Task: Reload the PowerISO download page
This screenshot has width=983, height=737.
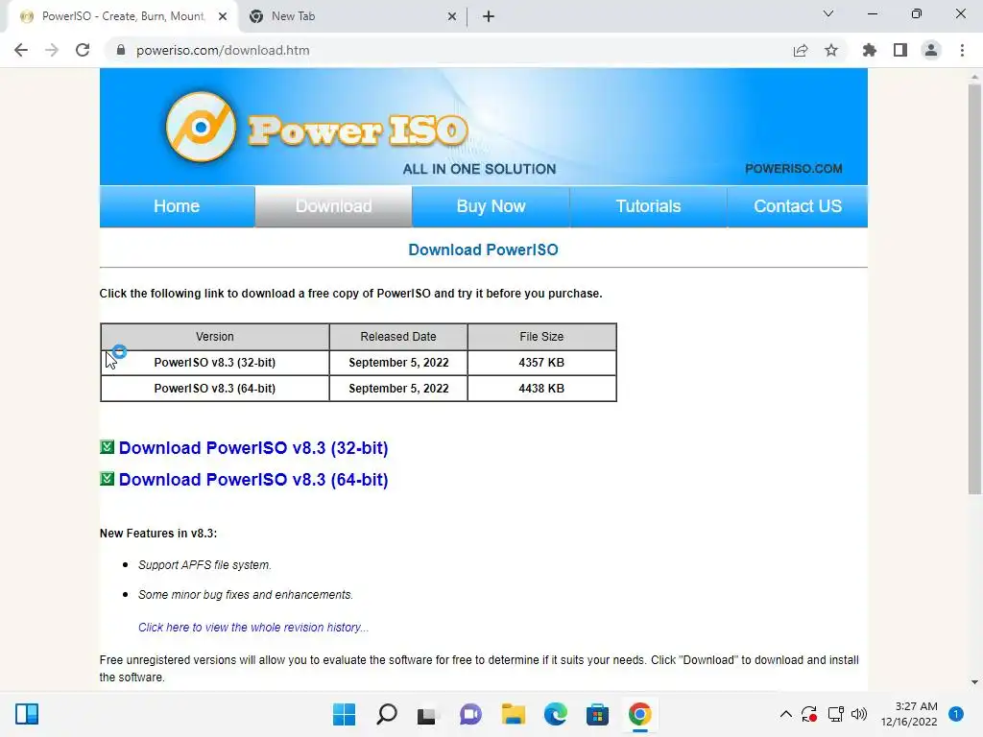Action: click(83, 50)
